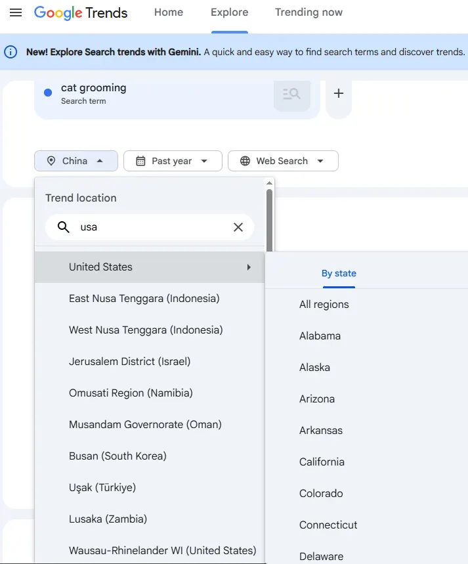Select Connecticut state
Screen dimensions: 468x564
pyautogui.click(x=366, y=525)
